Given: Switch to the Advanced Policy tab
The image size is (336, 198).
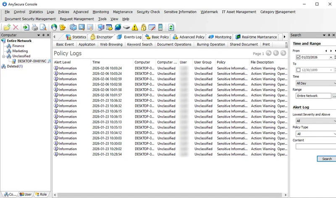Looking at the screenshot, I should (x=189, y=37).
